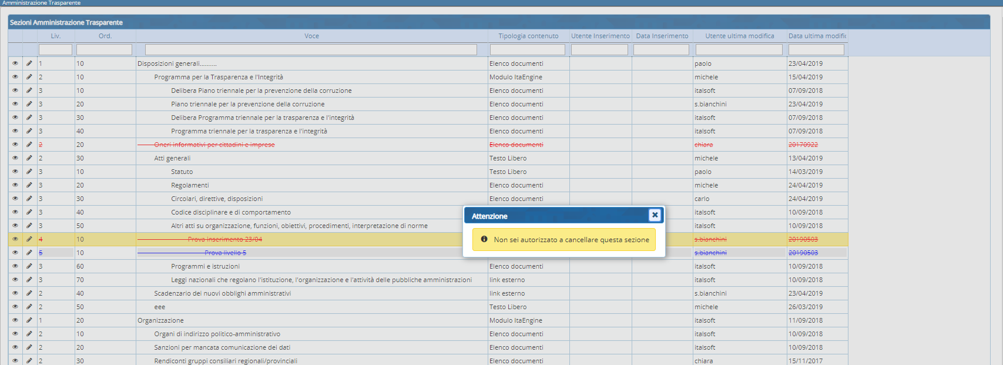Click pencil icon for Organizzazione row
This screenshot has width=1003, height=365.
coord(29,320)
